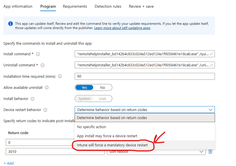Click info icon beside Install command
The width and height of the screenshot is (236, 166).
[38, 54]
